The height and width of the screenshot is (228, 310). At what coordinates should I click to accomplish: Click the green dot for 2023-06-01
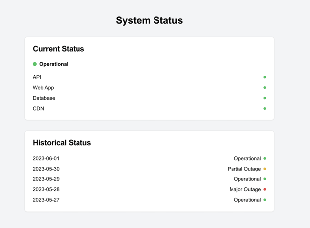click(x=265, y=159)
